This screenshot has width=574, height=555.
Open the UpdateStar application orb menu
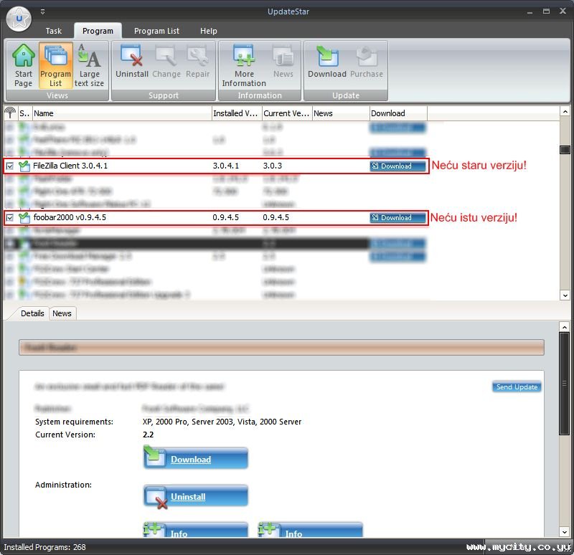[x=19, y=18]
